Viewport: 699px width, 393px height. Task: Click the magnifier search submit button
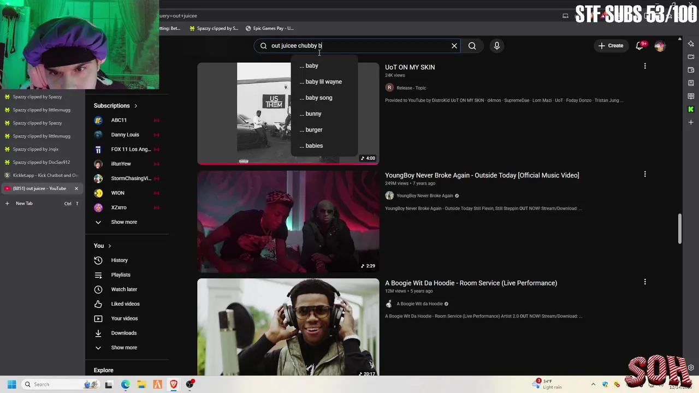coord(472,46)
